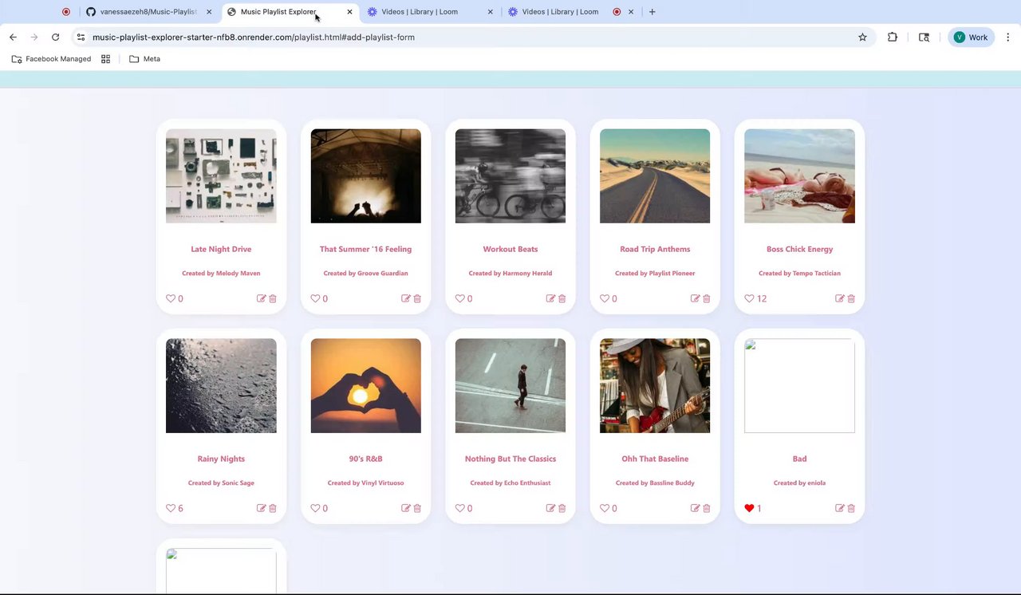
Task: Delete the 90's R&B playlist
Action: [417, 508]
